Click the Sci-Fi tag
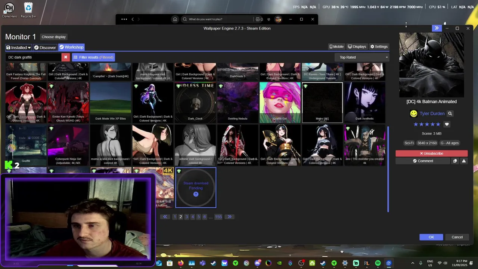 coord(409,143)
